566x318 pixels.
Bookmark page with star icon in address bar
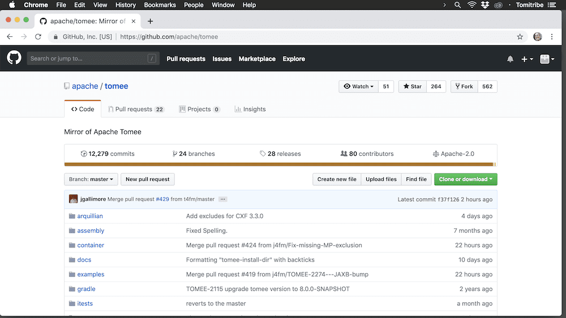pyautogui.click(x=520, y=37)
